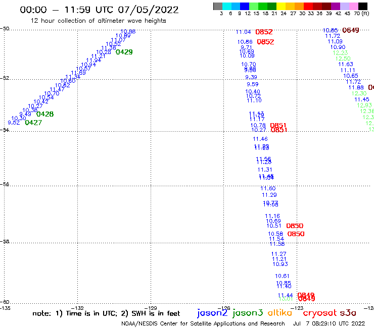The height and width of the screenshot is (328, 374).
Task: Click the wave height value "11.63"
Action: pos(346,64)
